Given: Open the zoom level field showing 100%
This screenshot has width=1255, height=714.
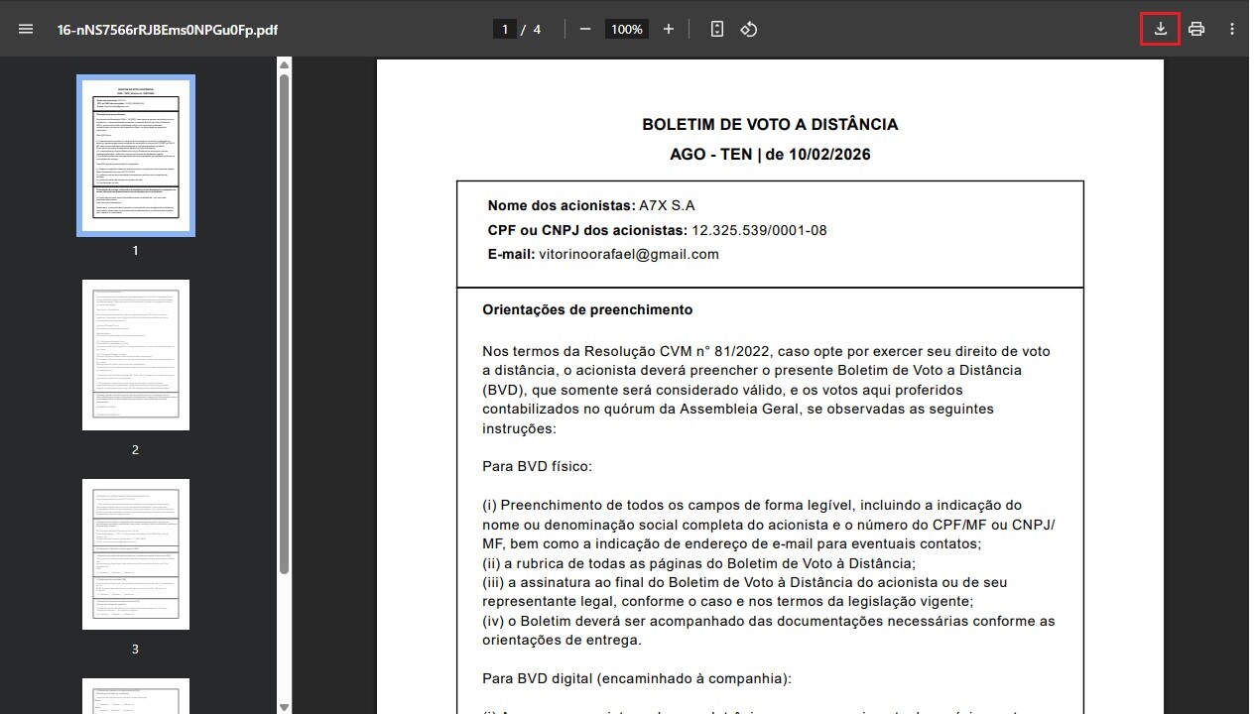Looking at the screenshot, I should (x=626, y=29).
